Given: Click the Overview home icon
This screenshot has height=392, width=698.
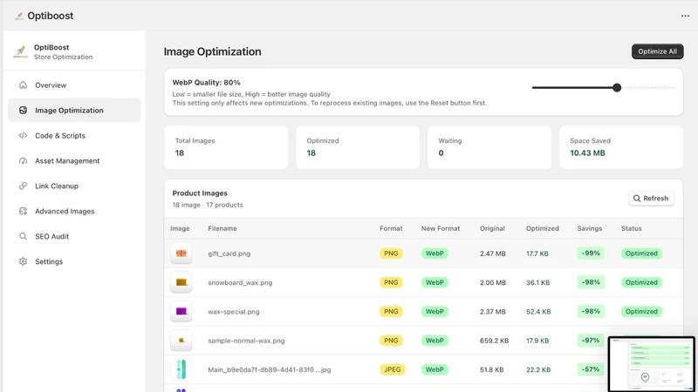Looking at the screenshot, I should pyautogui.click(x=24, y=84).
